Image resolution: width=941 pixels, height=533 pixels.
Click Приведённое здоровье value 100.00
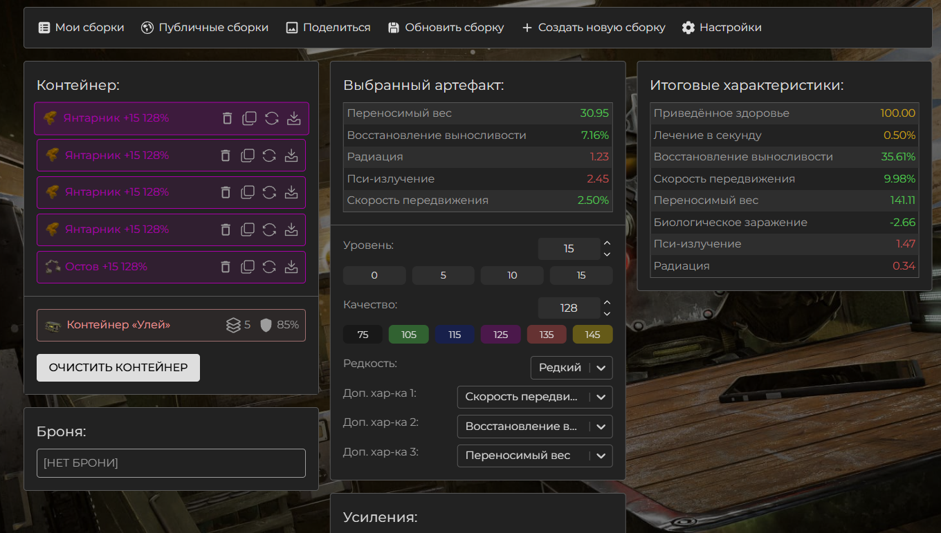(x=898, y=113)
